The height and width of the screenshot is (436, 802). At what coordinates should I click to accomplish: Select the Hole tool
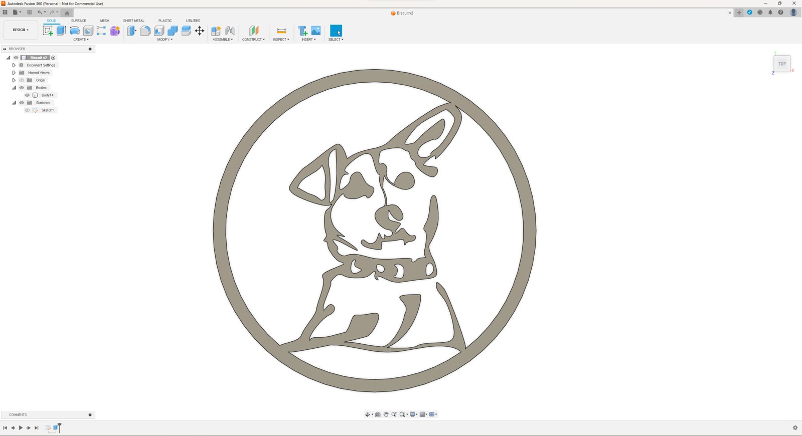click(88, 31)
